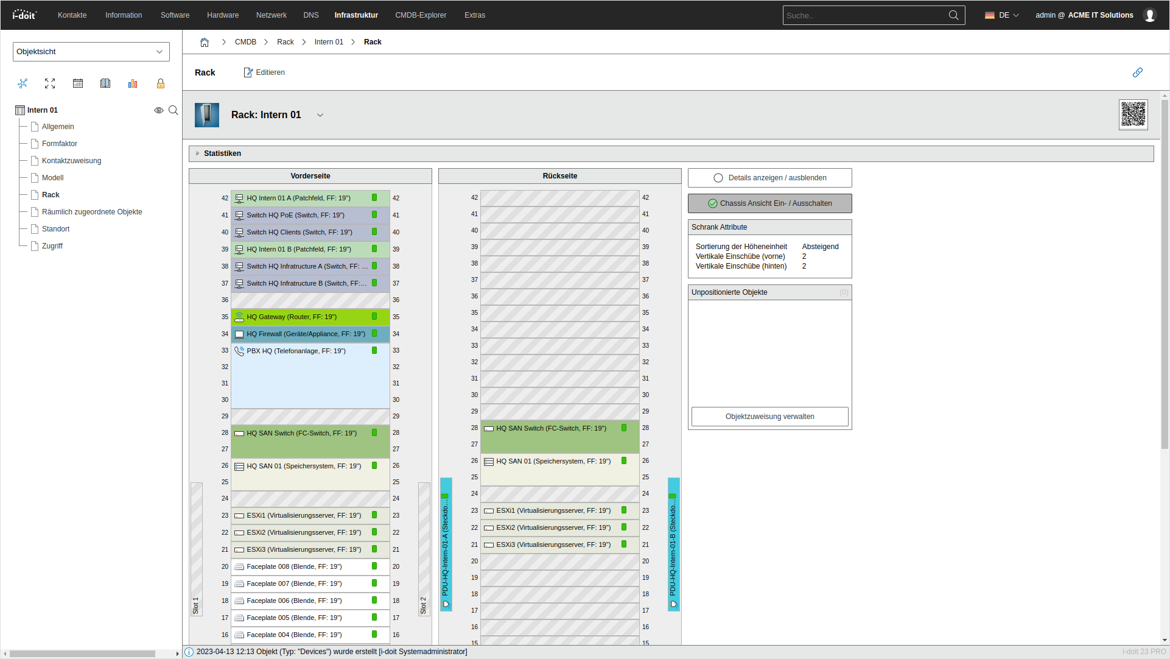Click the permalink chain icon
Screen dimensions: 1170x659
pos(1137,72)
